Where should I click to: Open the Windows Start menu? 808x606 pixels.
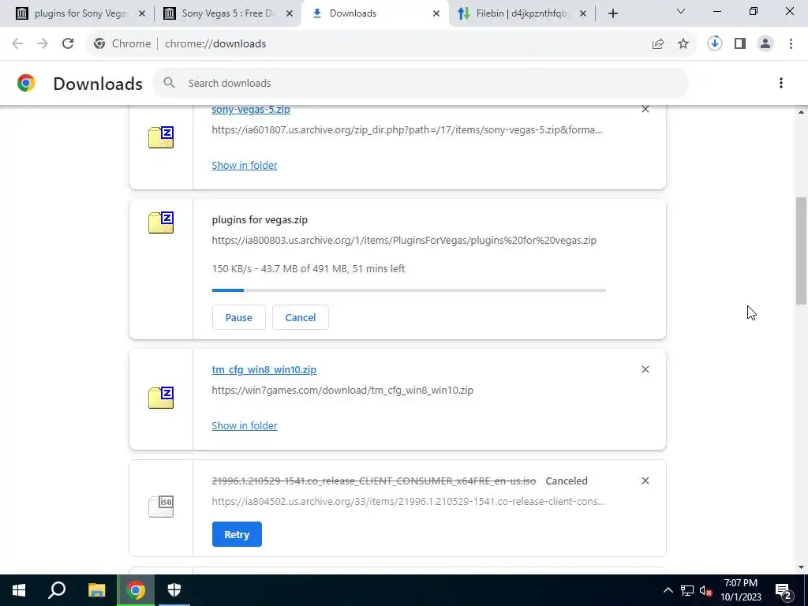tap(19, 590)
